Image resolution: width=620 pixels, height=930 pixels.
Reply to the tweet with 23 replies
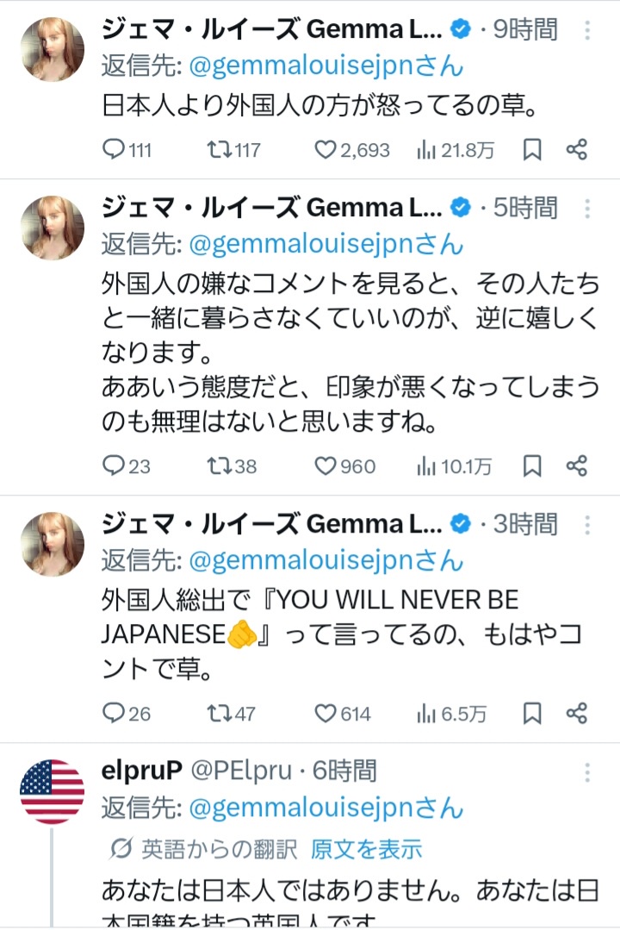pyautogui.click(x=115, y=466)
